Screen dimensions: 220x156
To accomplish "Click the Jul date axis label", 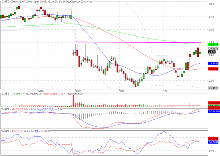I will [x=166, y=91].
